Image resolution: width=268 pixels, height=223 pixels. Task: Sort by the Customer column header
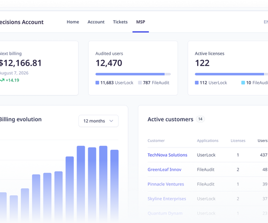click(x=156, y=141)
